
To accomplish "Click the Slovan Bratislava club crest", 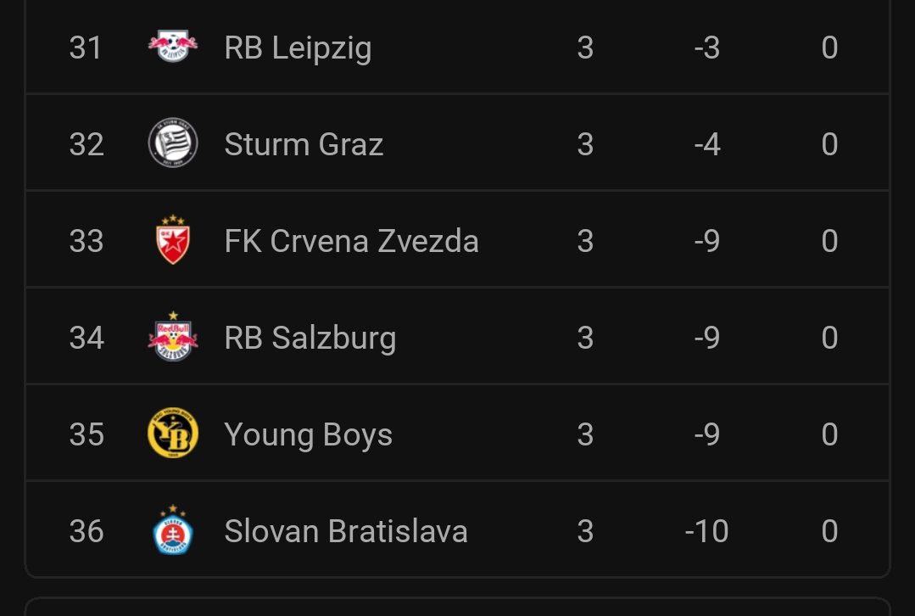I will (x=173, y=530).
